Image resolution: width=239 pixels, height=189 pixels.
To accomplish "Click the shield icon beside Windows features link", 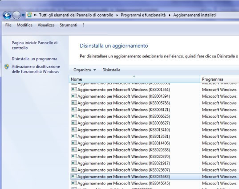I will (7, 66).
